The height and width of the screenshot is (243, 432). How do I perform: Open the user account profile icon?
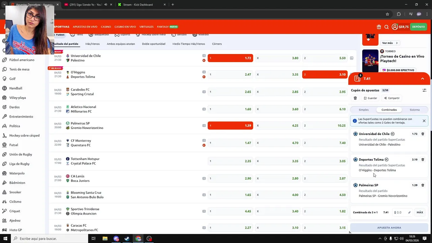pos(395,27)
